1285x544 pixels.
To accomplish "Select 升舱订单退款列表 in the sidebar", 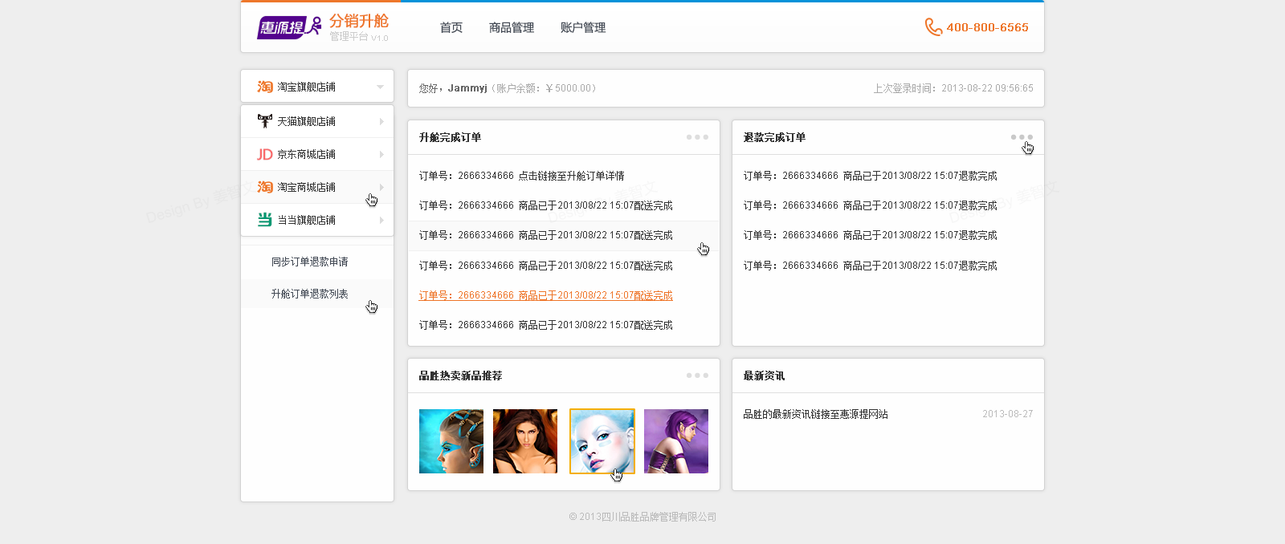I will click(310, 294).
